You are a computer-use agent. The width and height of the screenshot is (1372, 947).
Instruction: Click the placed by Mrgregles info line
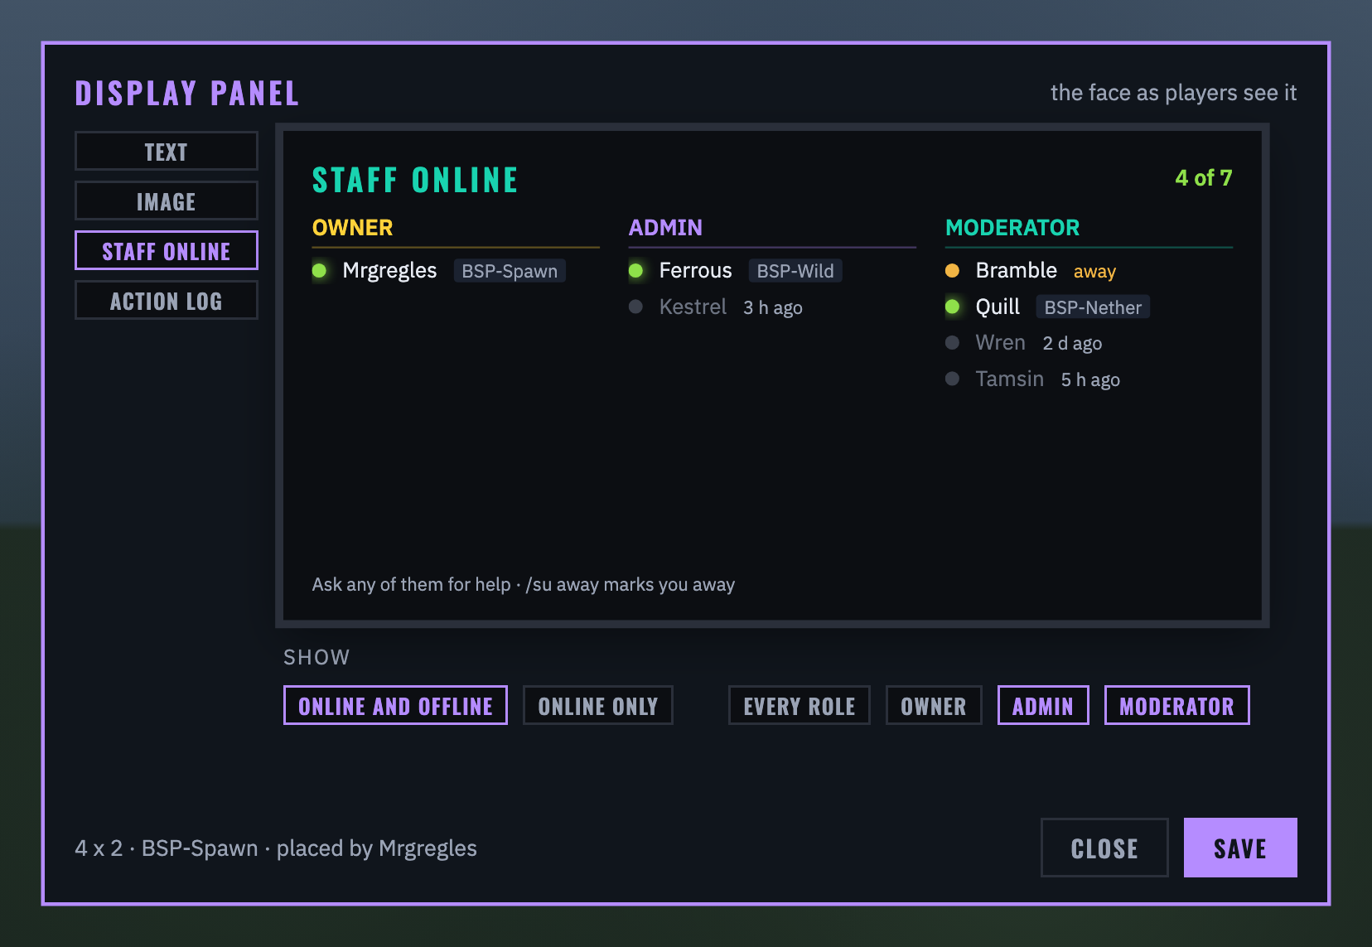coord(276,848)
